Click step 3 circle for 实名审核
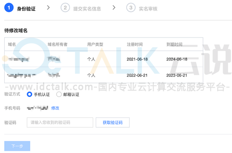 tap(131, 8)
